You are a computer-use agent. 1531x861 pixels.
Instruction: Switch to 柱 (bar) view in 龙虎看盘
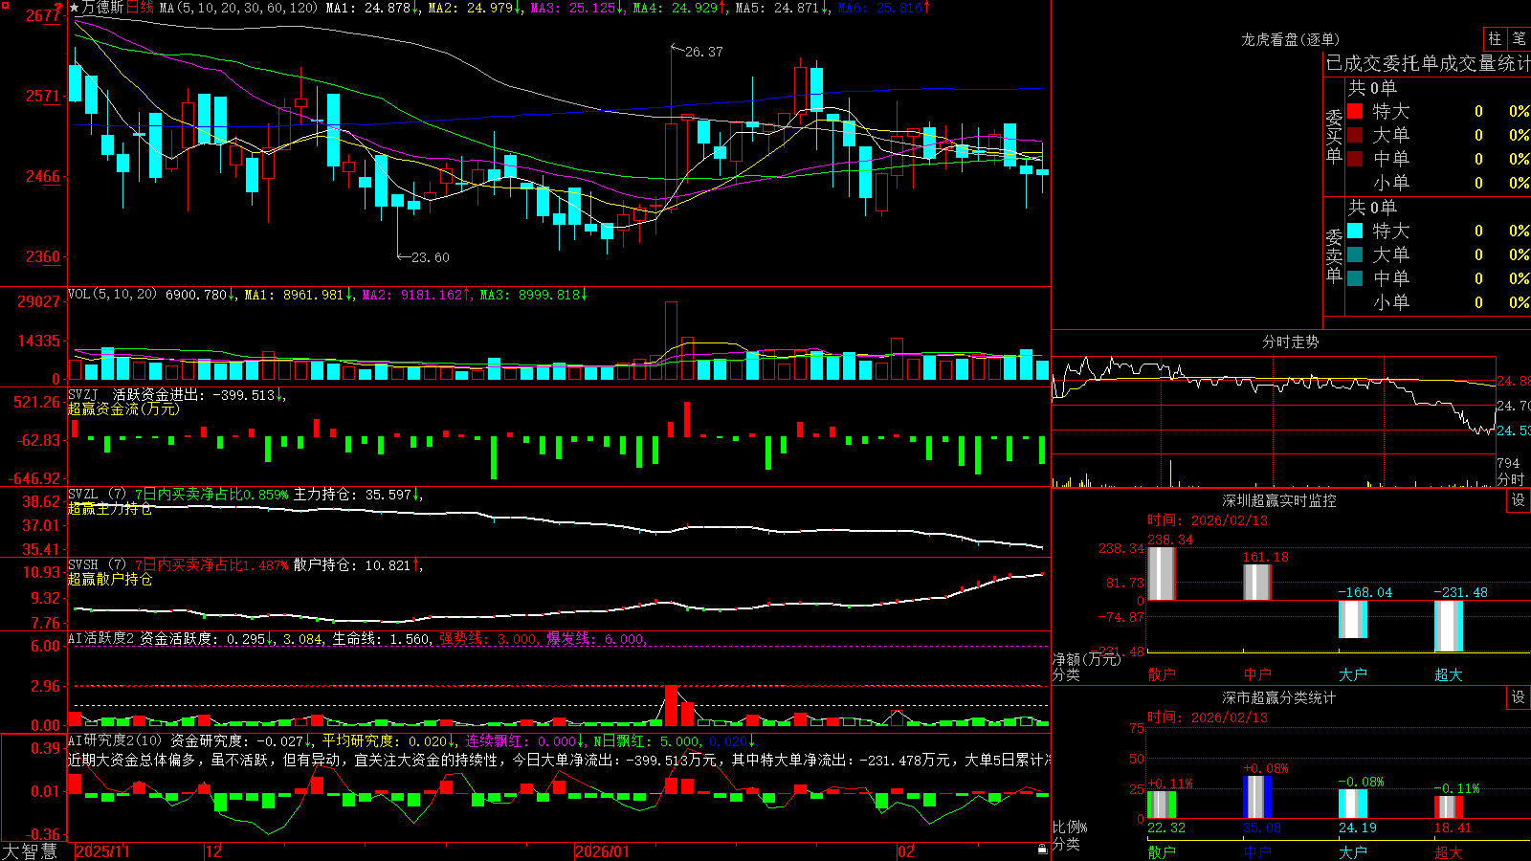pos(1495,38)
